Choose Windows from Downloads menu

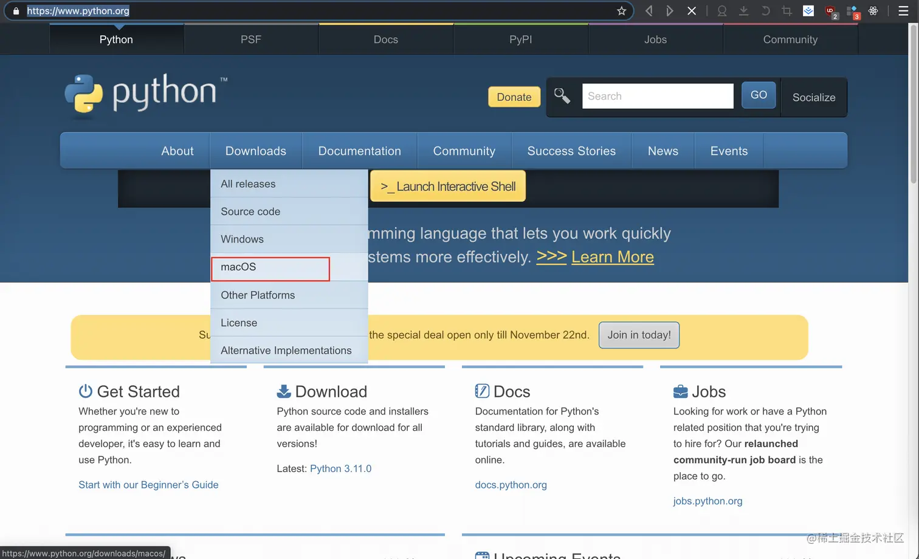click(x=289, y=239)
